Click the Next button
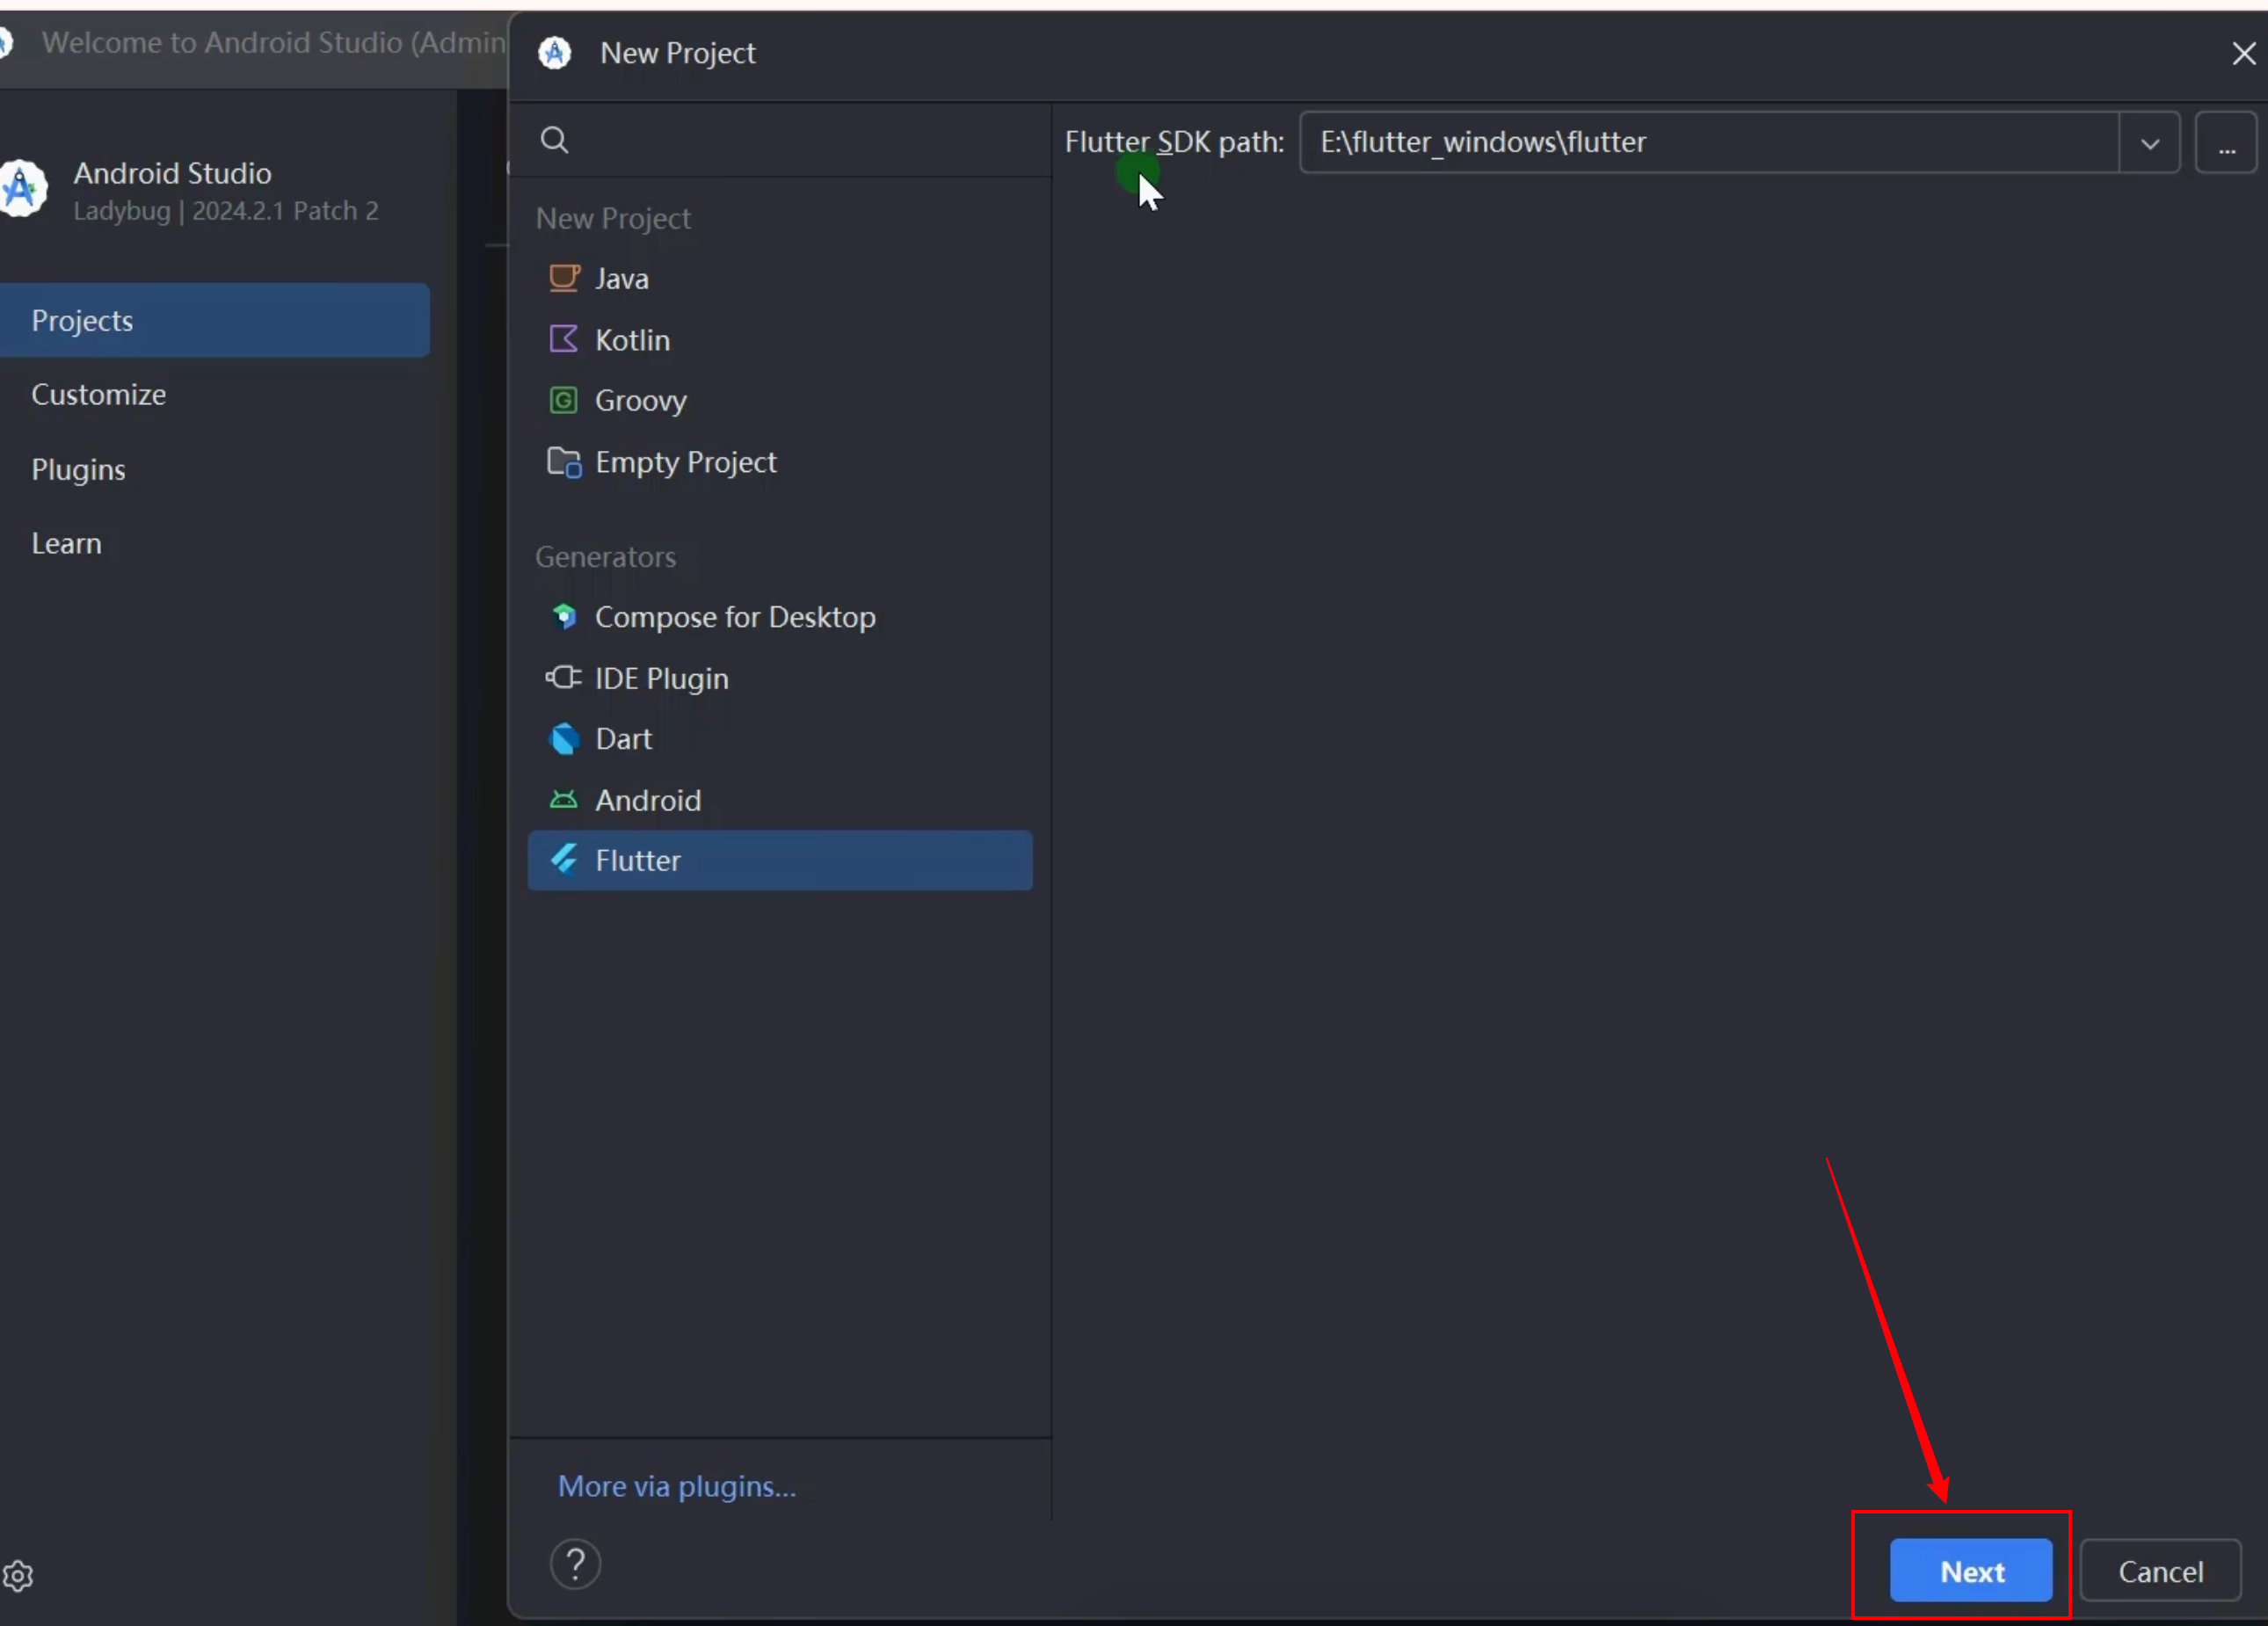 click(1971, 1571)
